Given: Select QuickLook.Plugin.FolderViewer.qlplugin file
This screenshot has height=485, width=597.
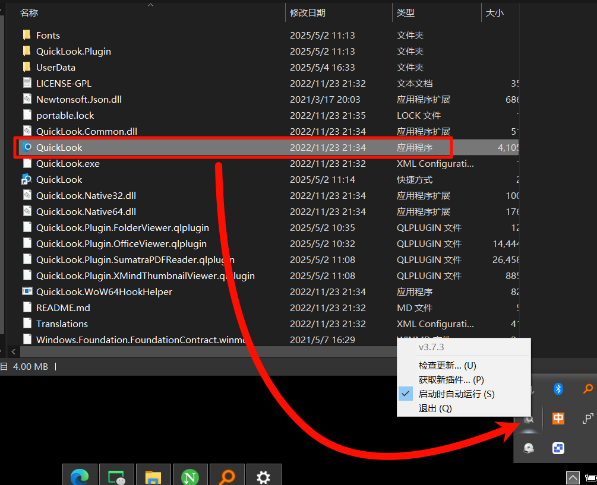Looking at the screenshot, I should (x=122, y=227).
